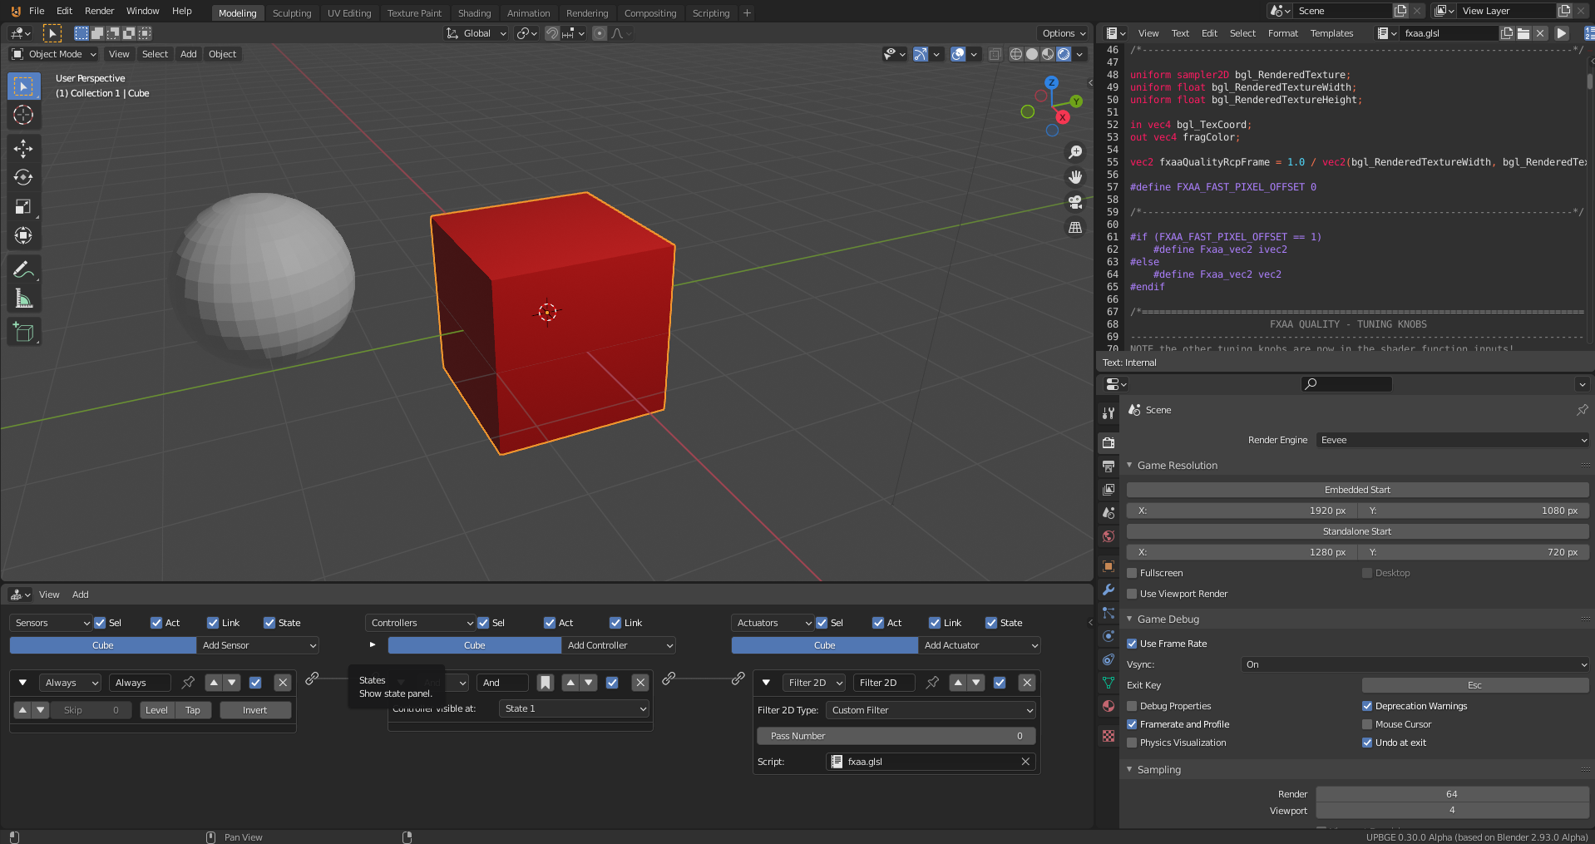
Task: Select the Rotate tool
Action: pos(23,178)
